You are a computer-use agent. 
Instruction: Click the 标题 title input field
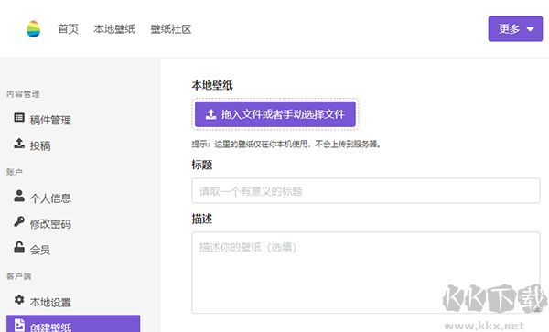point(366,190)
